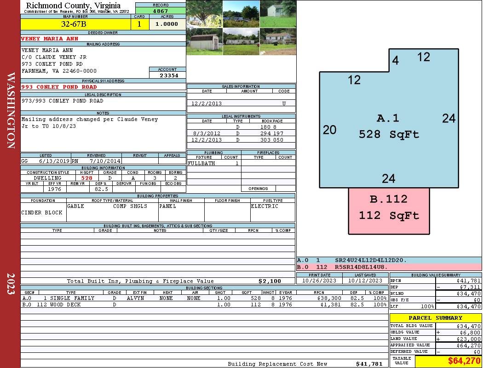
Task: Click the FULLBATH plumbing fixture row
Action: pos(214,163)
